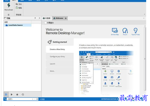This screenshot has height=106, width=150.
Task: Open the tab list dropdown arrow
Action: point(144,18)
